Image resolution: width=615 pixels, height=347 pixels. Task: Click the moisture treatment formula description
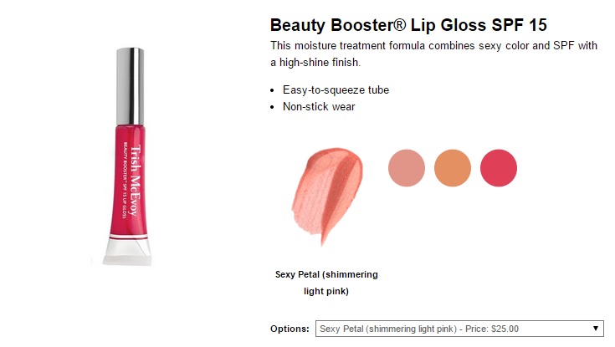click(433, 46)
